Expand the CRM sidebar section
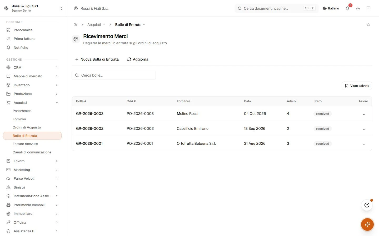 [32, 67]
